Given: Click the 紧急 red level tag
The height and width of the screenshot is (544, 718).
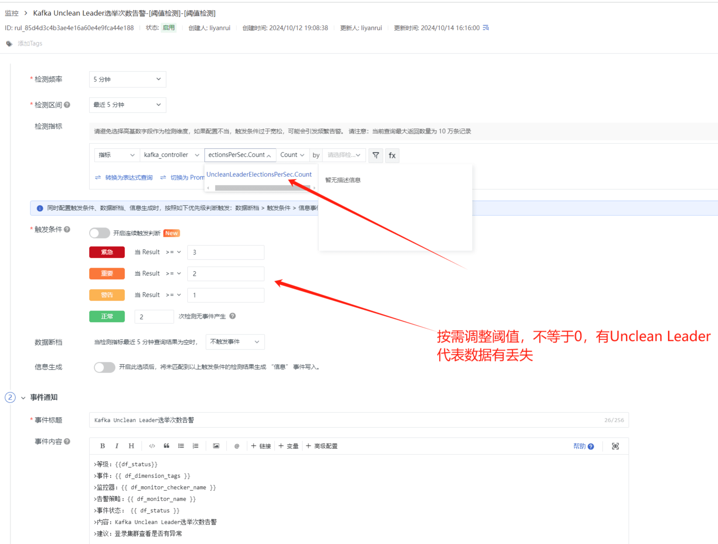Looking at the screenshot, I should click(x=107, y=252).
